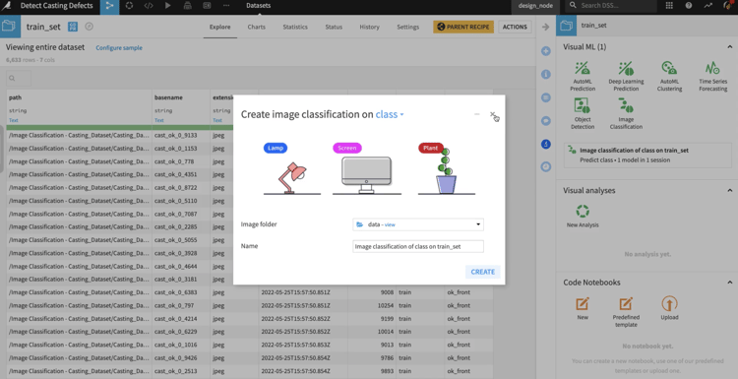Viewport: 738px width, 379px height.
Task: Switch to the Statistics tab
Action: 295,27
